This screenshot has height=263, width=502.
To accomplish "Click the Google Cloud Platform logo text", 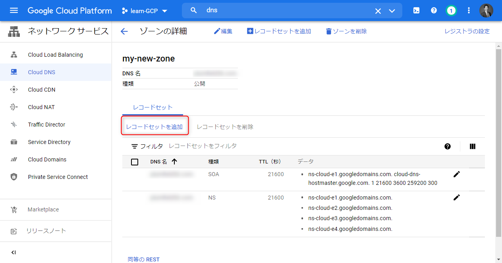I will (x=70, y=11).
